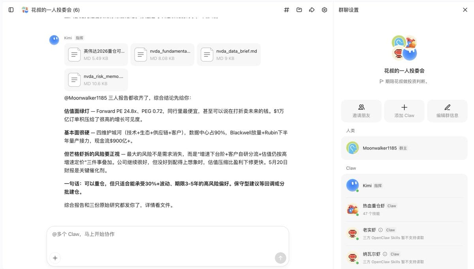This screenshot has height=269, width=474.
Task: Click Kimi's blue avatar in the chat message
Action: tap(54, 40)
